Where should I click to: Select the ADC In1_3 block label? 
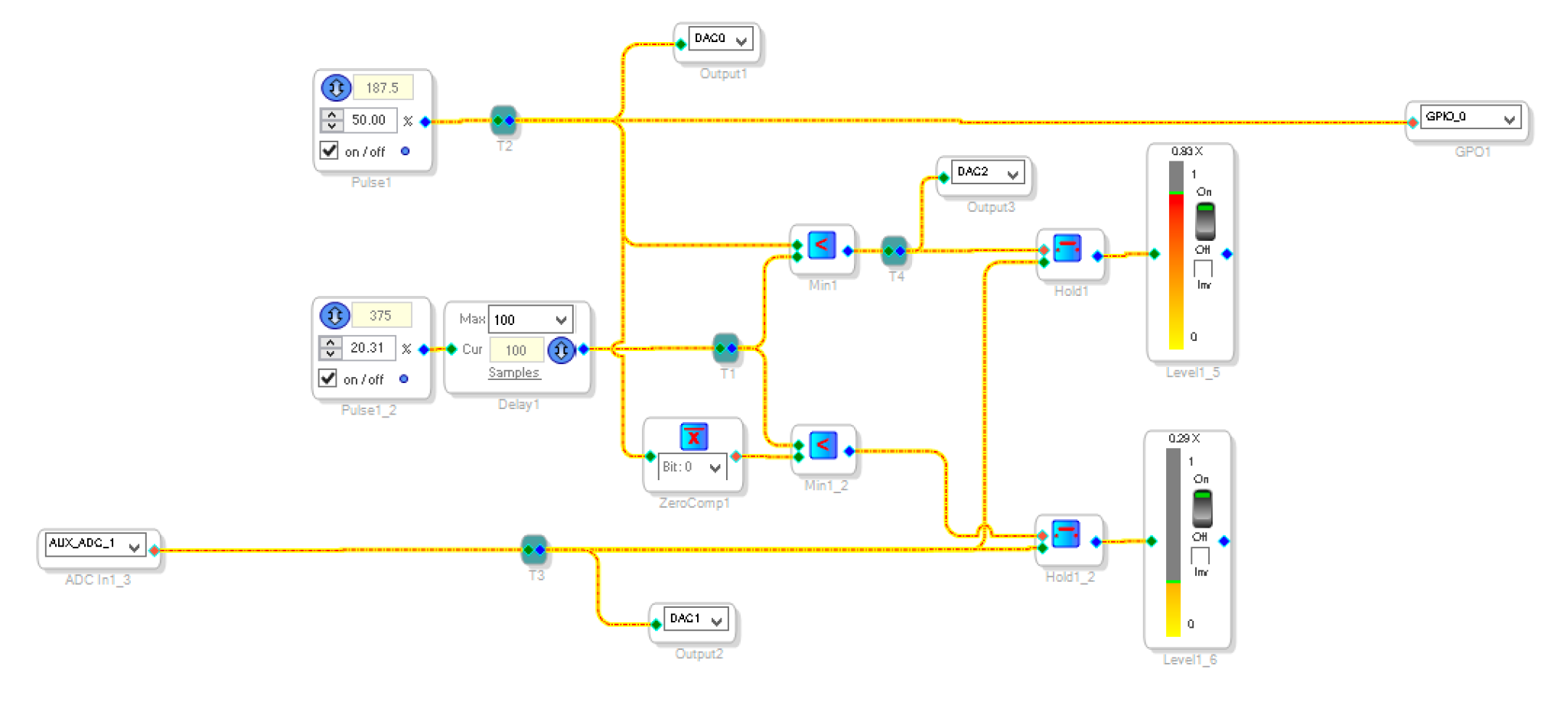coord(98,580)
